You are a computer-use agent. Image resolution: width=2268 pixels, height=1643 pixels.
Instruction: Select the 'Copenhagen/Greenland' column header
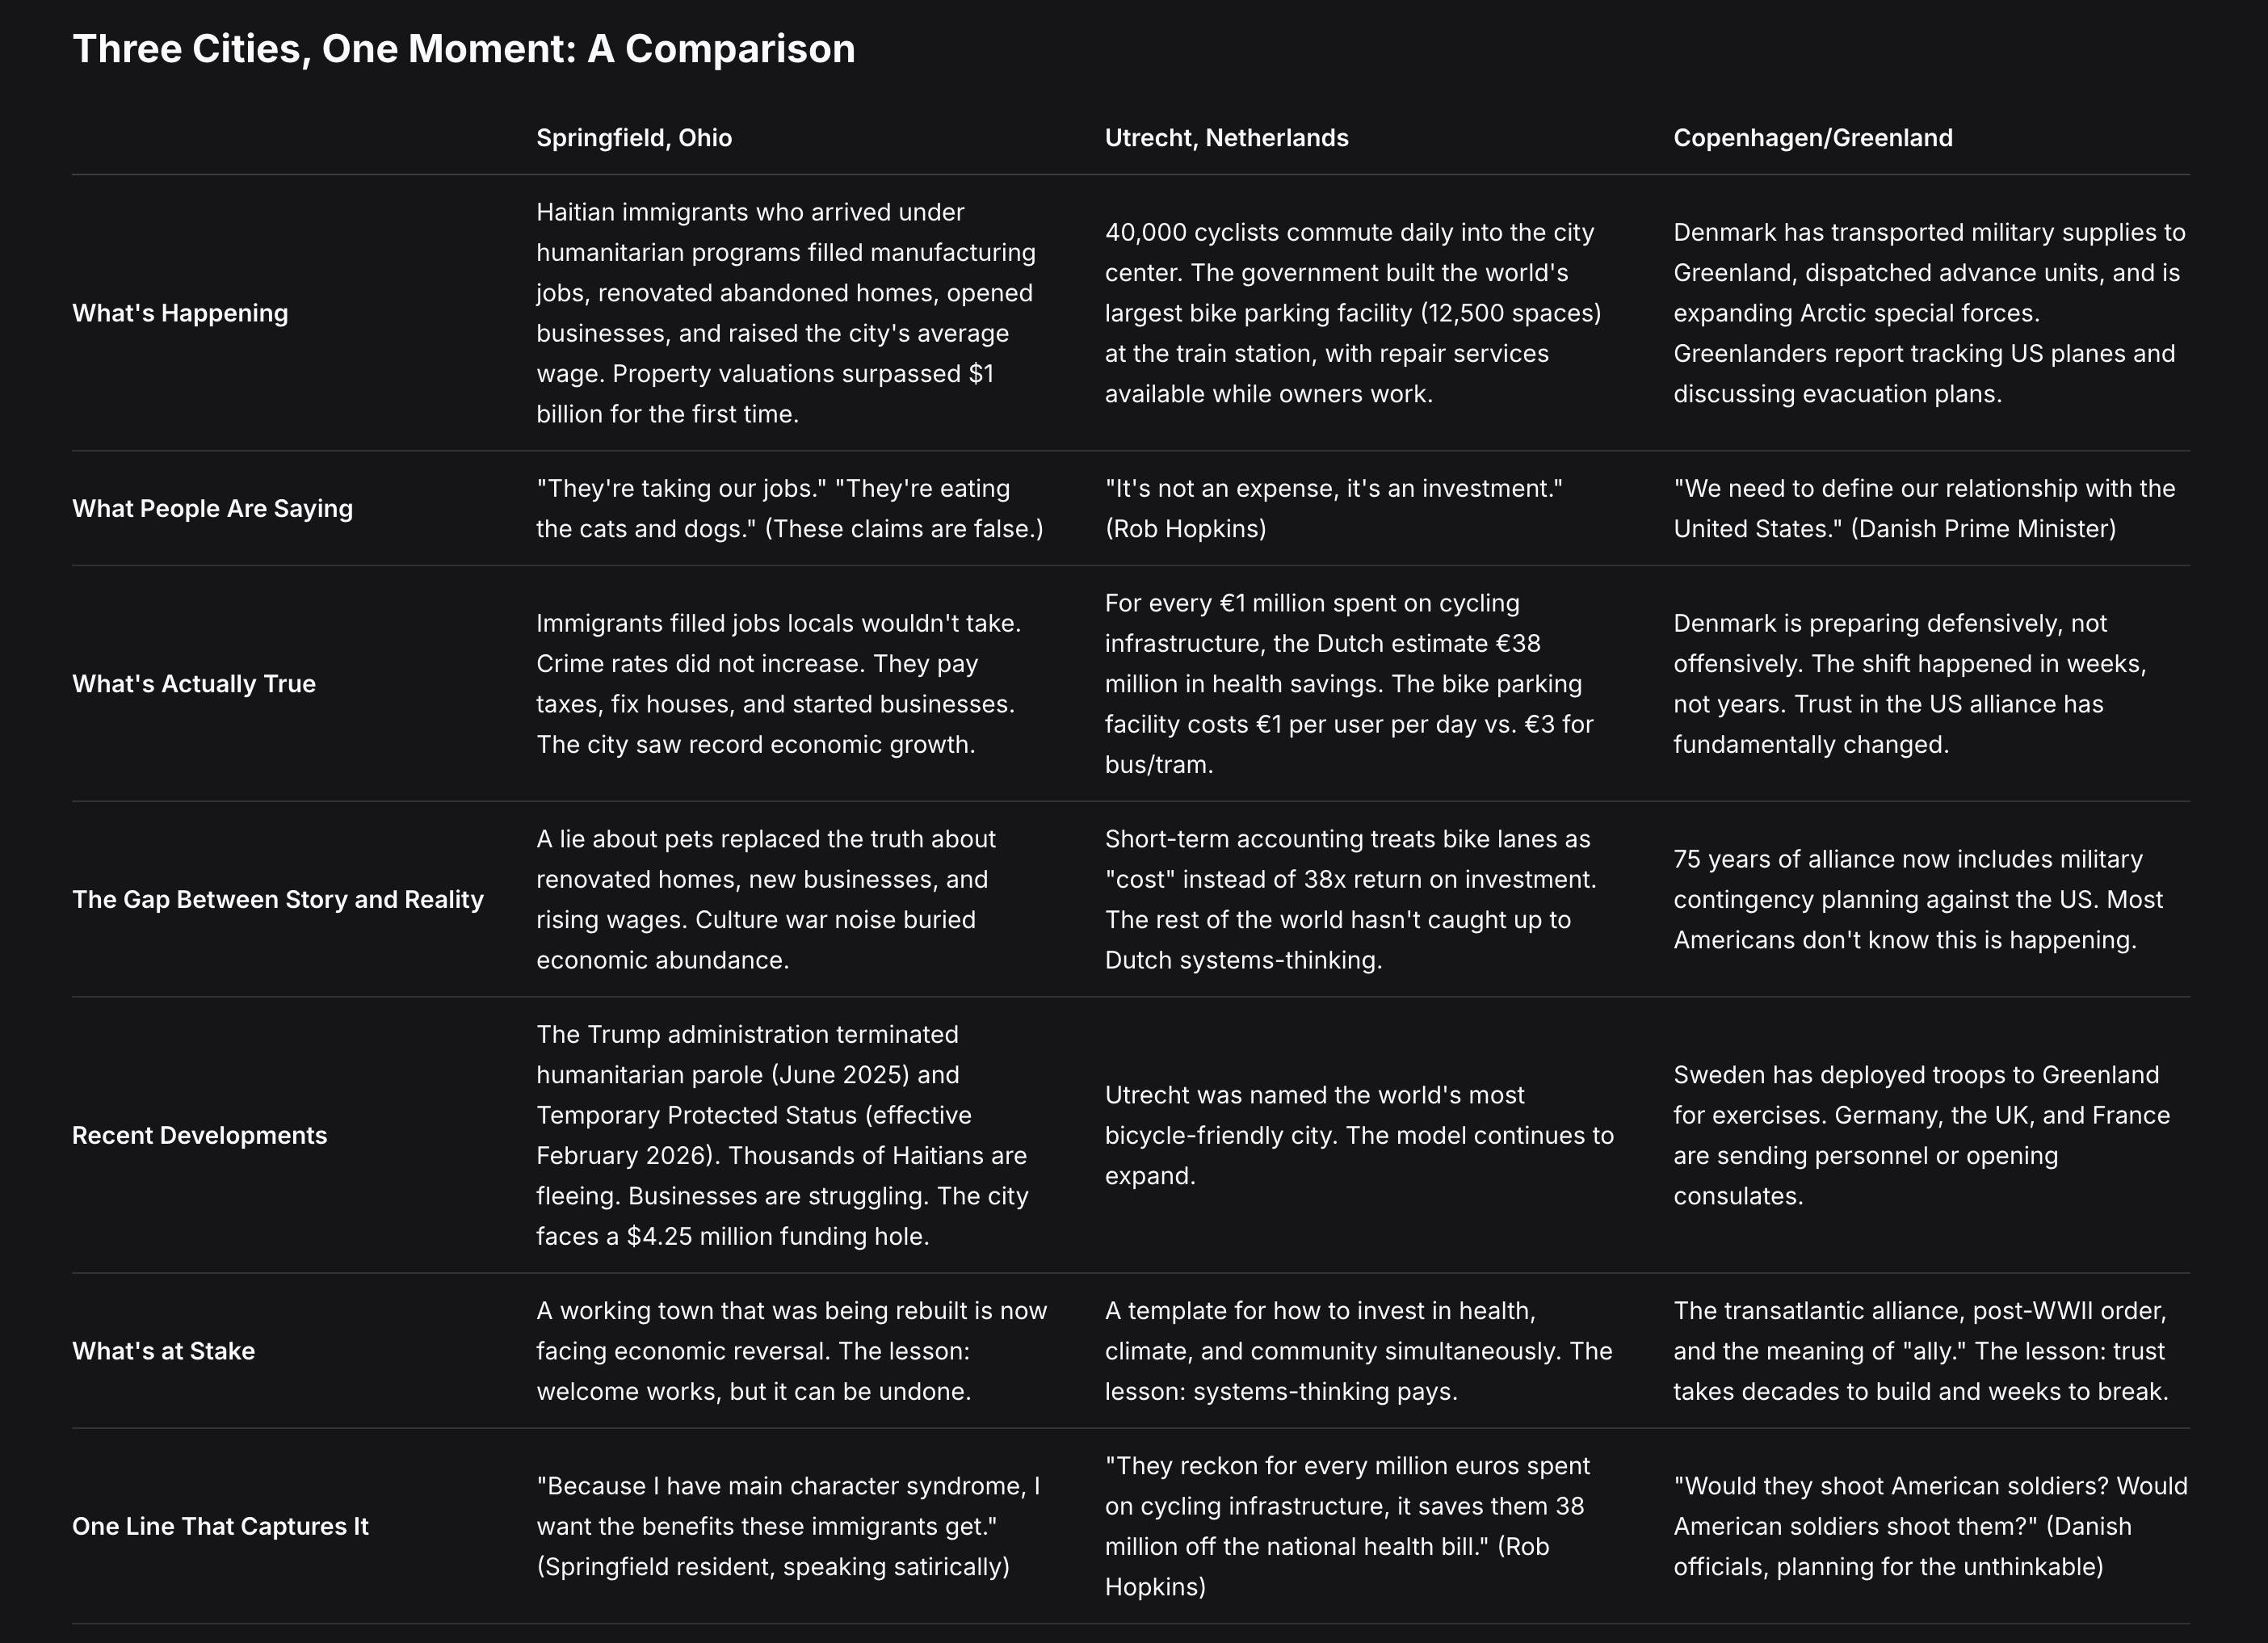pyautogui.click(x=1812, y=138)
